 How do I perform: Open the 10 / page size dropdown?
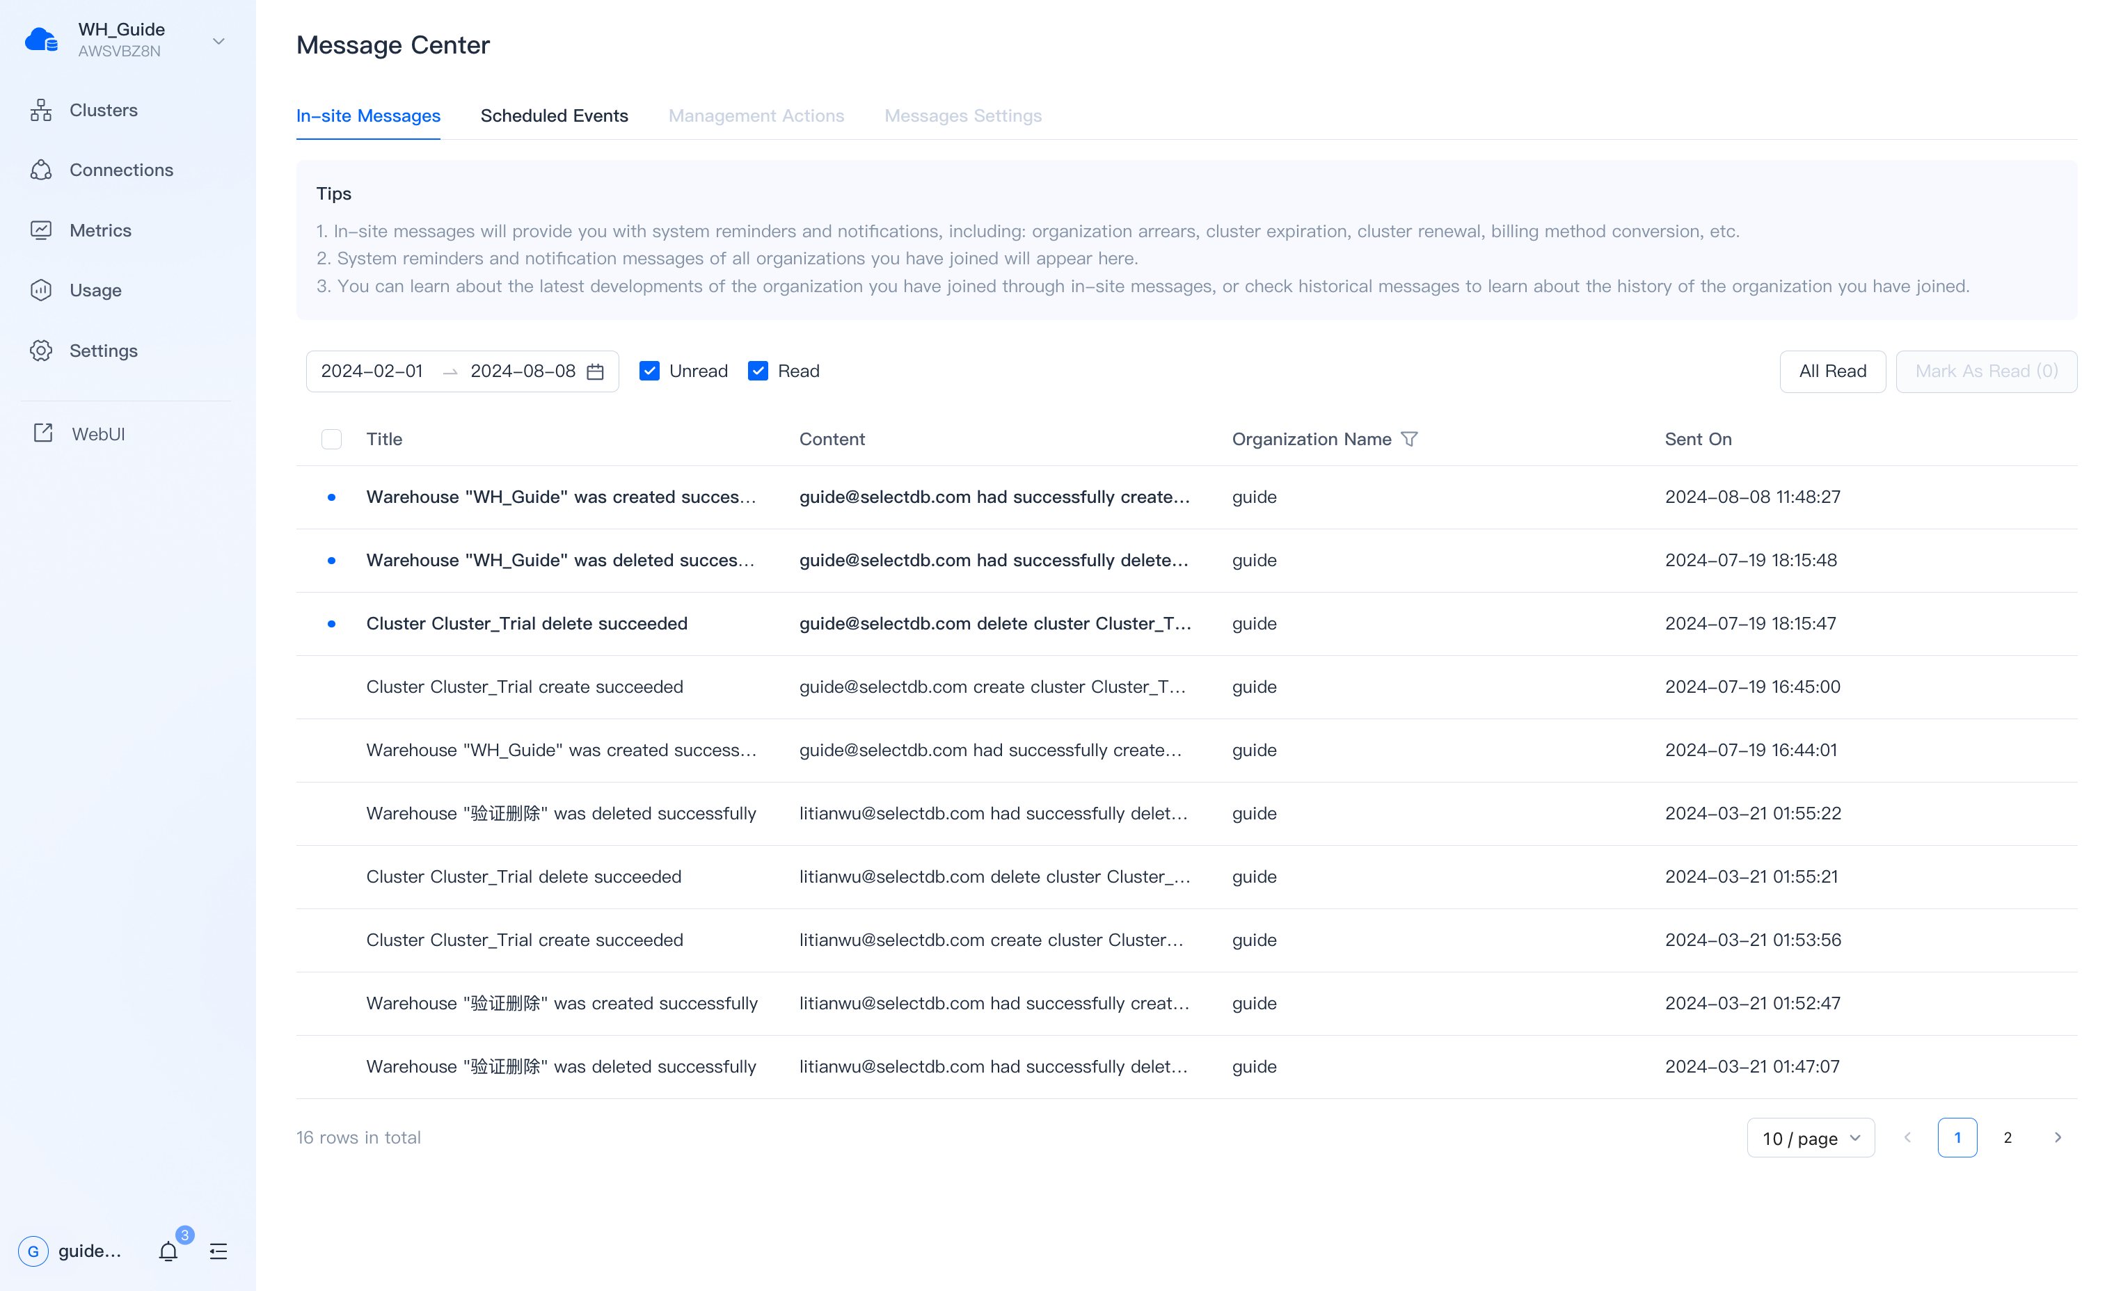(1811, 1138)
